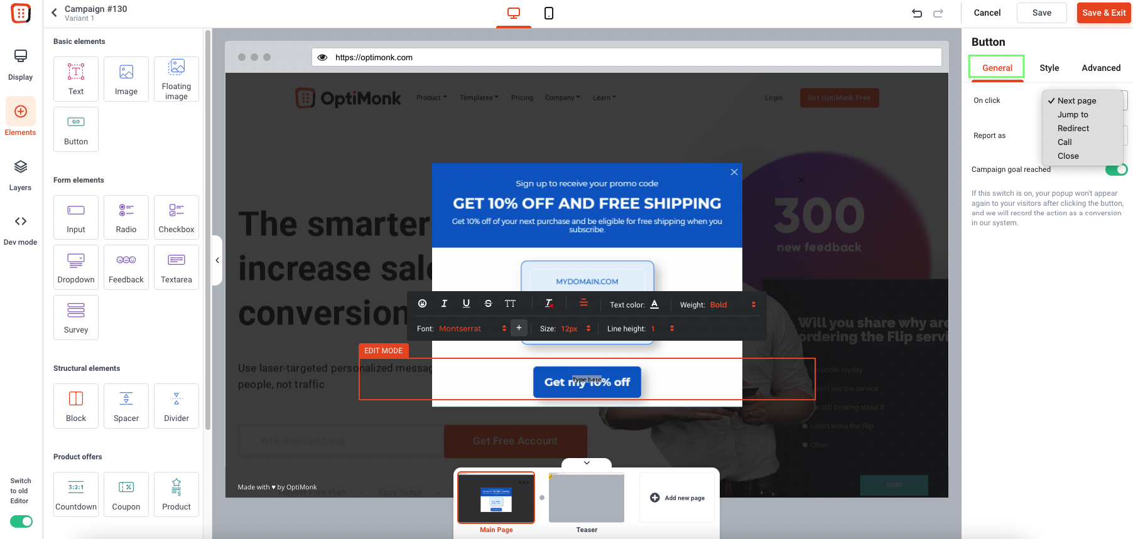Choose Redirect from On click menu
Image resolution: width=1133 pixels, height=539 pixels.
(1073, 128)
